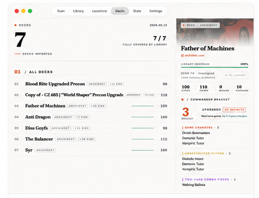
Task: Click the card count 98 for Blood Rite
Action: click(165, 84)
